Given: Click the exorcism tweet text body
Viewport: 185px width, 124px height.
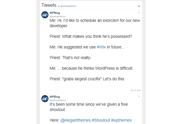Looking at the screenshot, I should [x=95, y=50].
